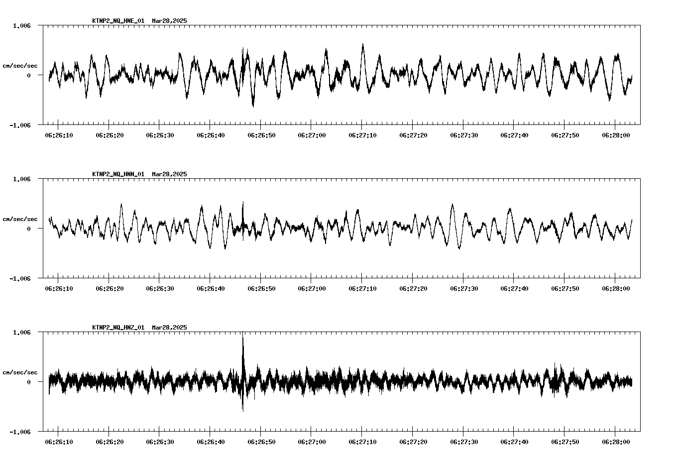Click the 06:27:50 time label under HNE plot
Viewport: 676px width, 460px height.
click(565, 135)
